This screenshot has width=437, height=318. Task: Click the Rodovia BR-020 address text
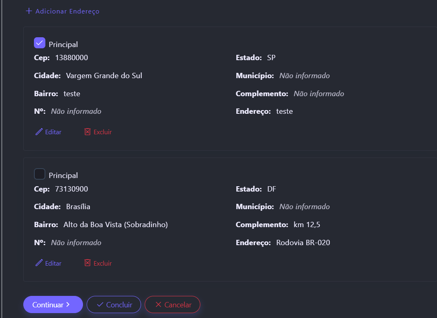(303, 243)
